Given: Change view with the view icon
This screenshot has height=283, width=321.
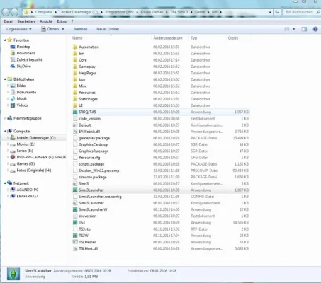Looking at the screenshot, I should pos(287,29).
